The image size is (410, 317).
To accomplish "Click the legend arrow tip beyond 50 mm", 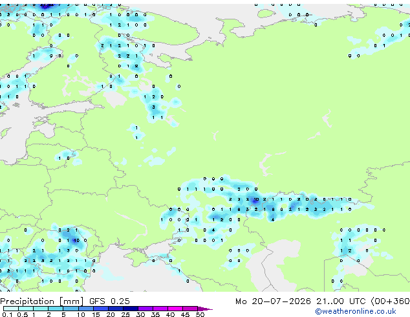I will [205, 309].
